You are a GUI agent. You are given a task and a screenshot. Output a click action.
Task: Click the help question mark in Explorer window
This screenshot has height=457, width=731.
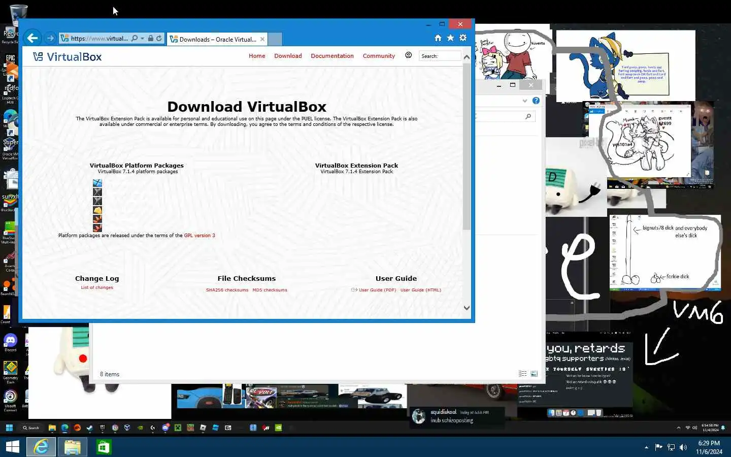536,101
